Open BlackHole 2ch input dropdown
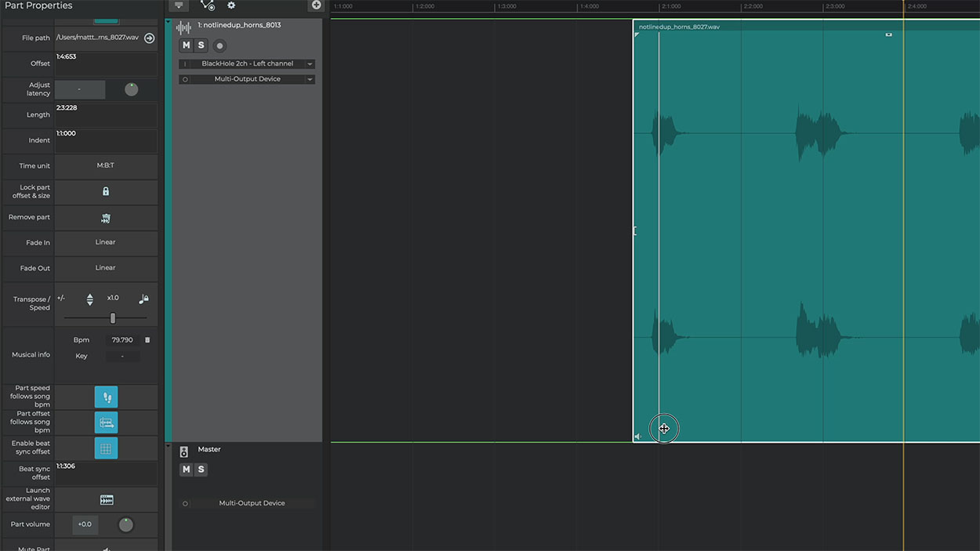 tap(310, 64)
